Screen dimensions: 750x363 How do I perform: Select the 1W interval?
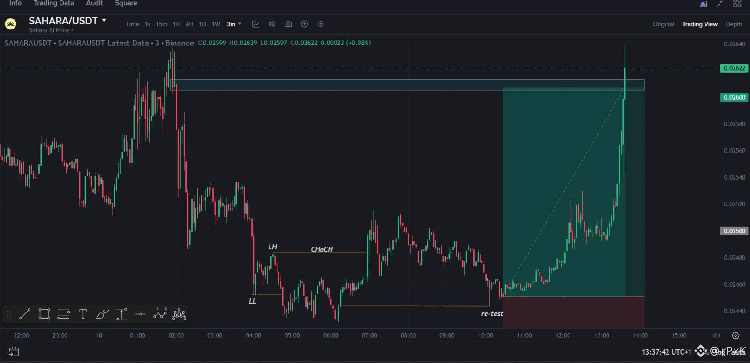pyautogui.click(x=216, y=24)
